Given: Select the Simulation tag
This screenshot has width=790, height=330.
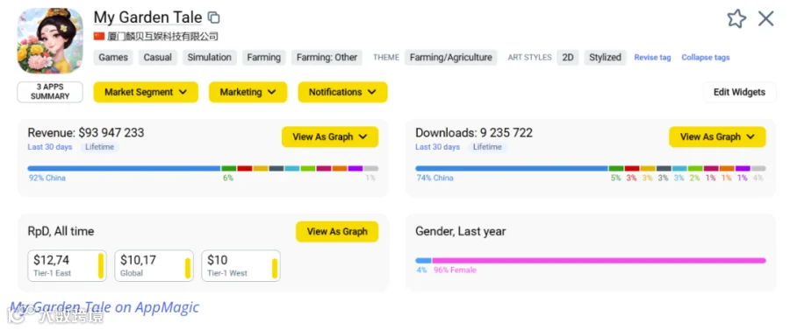Looking at the screenshot, I should (x=210, y=57).
